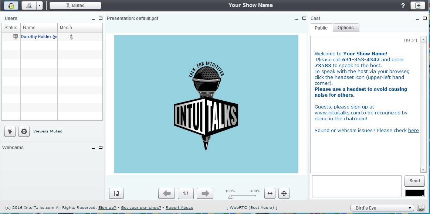This screenshot has width=430, height=214.
Task: Toggle the Muted microphone button
Action: (x=75, y=6)
